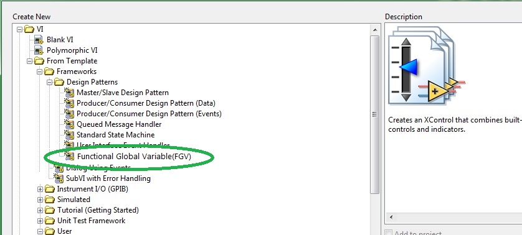This screenshot has width=522, height=235.
Task: Pick the Standard State Machine template
Action: (x=115, y=135)
